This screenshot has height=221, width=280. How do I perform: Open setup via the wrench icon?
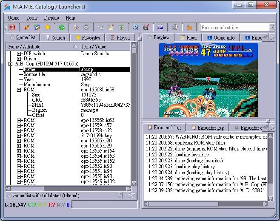[x=175, y=28]
